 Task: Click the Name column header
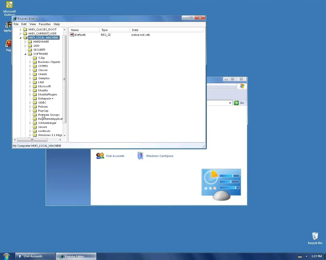point(84,30)
